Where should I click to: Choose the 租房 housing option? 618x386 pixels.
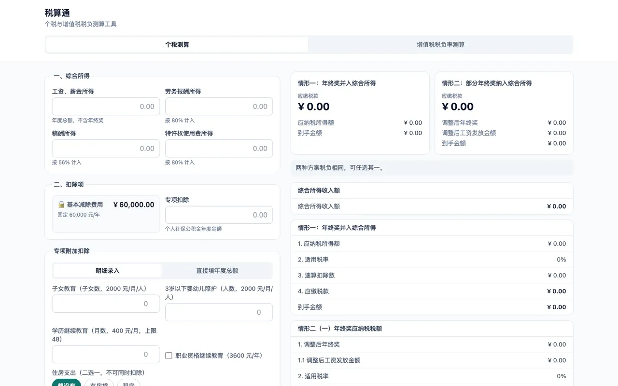(129, 384)
